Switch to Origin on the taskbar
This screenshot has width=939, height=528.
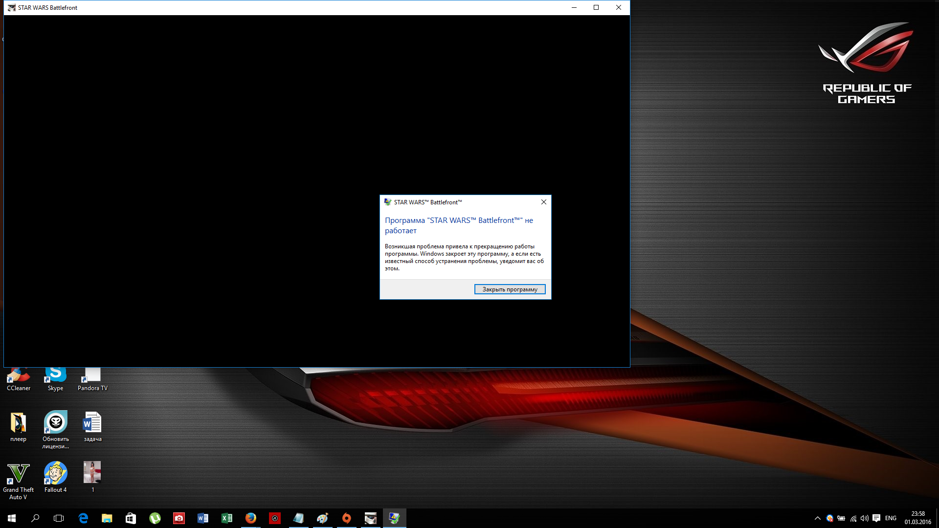click(347, 518)
